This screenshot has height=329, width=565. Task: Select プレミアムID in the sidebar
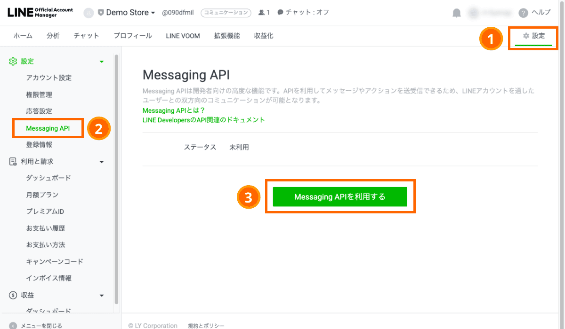[45, 211]
